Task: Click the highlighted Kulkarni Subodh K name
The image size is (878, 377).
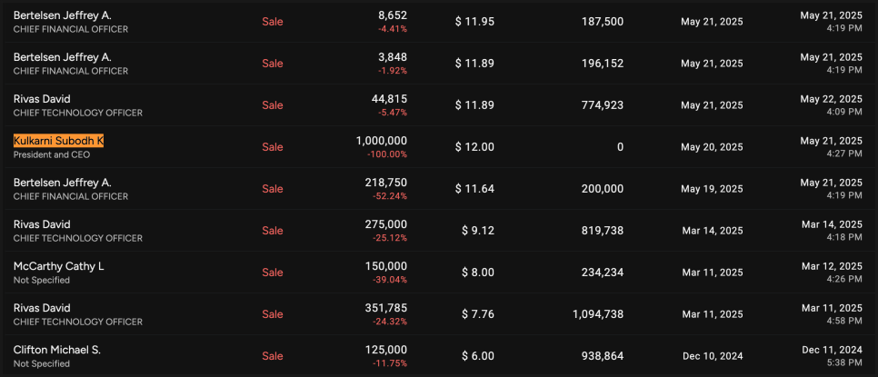Action: 58,141
